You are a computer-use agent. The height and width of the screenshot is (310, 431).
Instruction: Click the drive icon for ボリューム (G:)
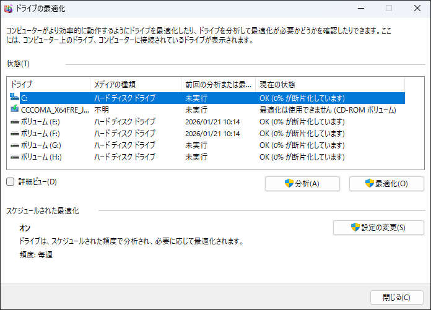click(x=15, y=145)
